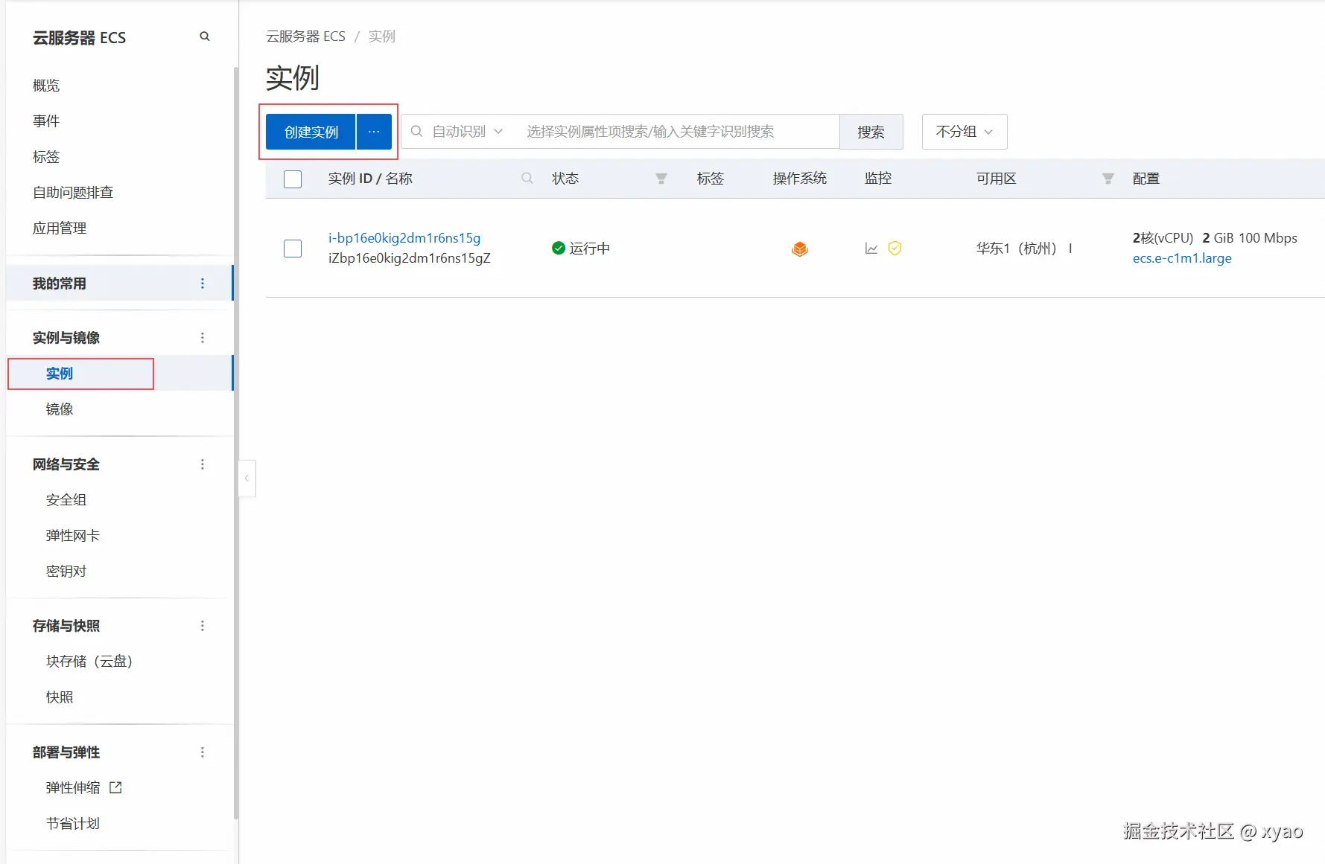
Task: Click the sidebar vertical scrollbar
Action: pos(236,442)
